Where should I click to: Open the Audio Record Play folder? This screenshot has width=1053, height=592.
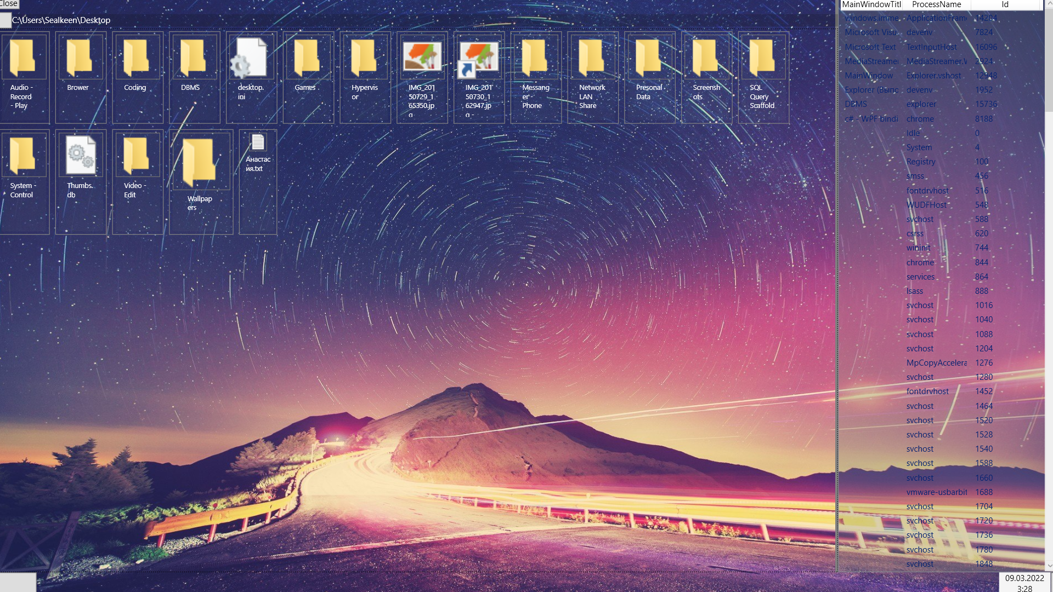23,58
